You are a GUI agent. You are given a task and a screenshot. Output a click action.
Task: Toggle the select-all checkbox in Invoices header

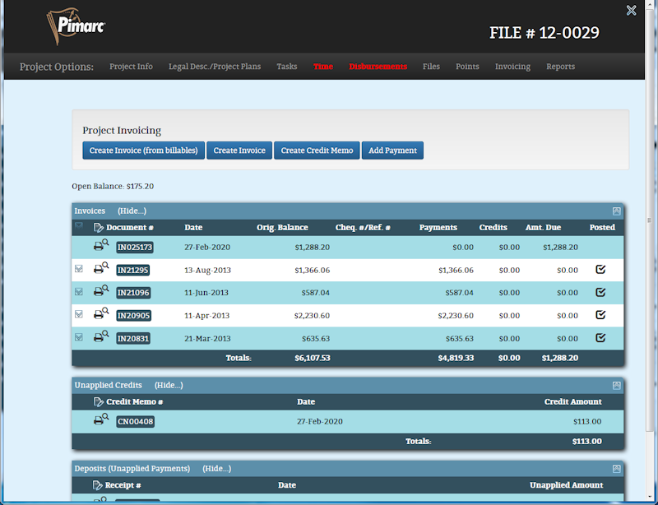click(x=78, y=226)
